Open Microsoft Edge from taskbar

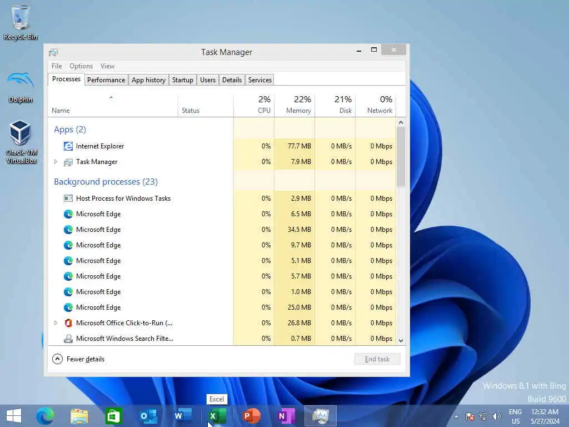pos(45,416)
